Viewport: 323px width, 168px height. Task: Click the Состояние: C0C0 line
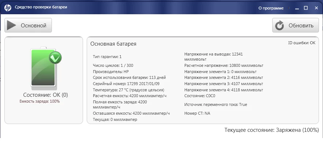click(200, 96)
